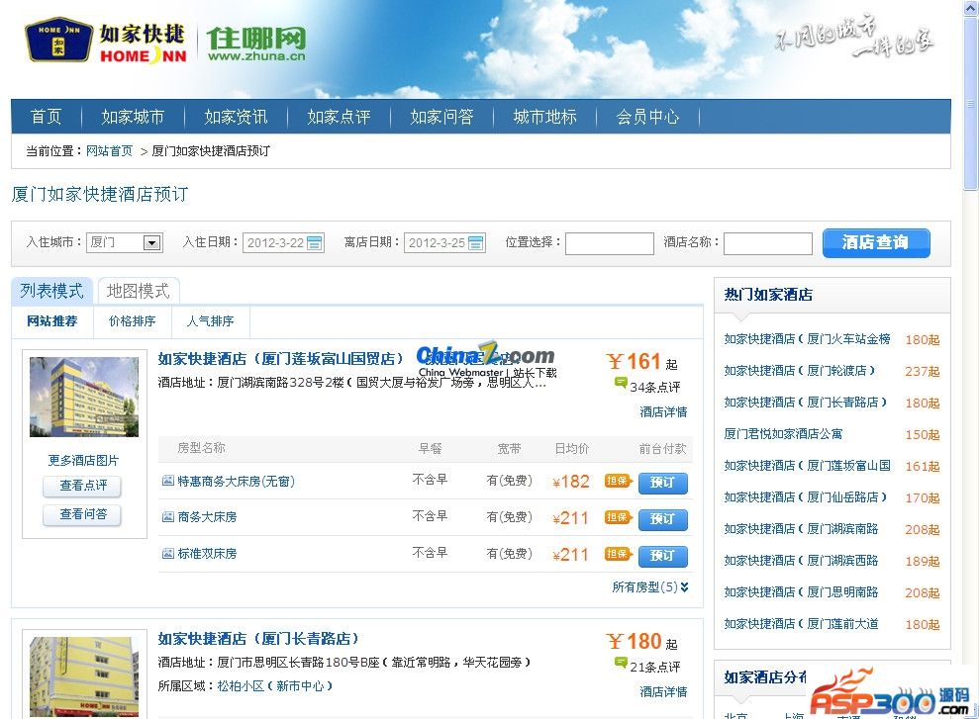Viewport: 979px width, 719px height.
Task: Open 如家问答 menu item
Action: 442,117
